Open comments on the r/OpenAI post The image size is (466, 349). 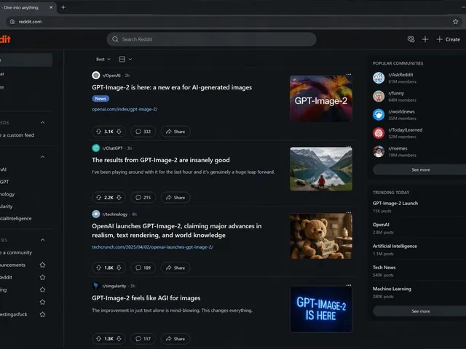tap(143, 132)
